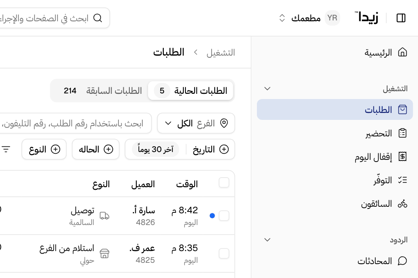Screen dimensions: 418x278
Task: Click the home icon in sidebar
Action: pos(402,52)
